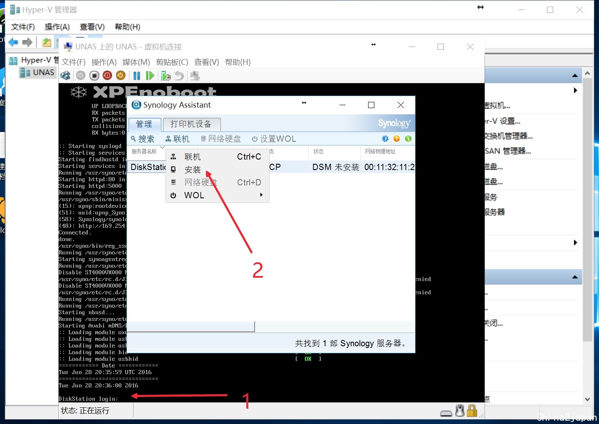Click Actions panel scrollbar down arrow
Viewport: 599px width, 424px height.
[x=587, y=399]
